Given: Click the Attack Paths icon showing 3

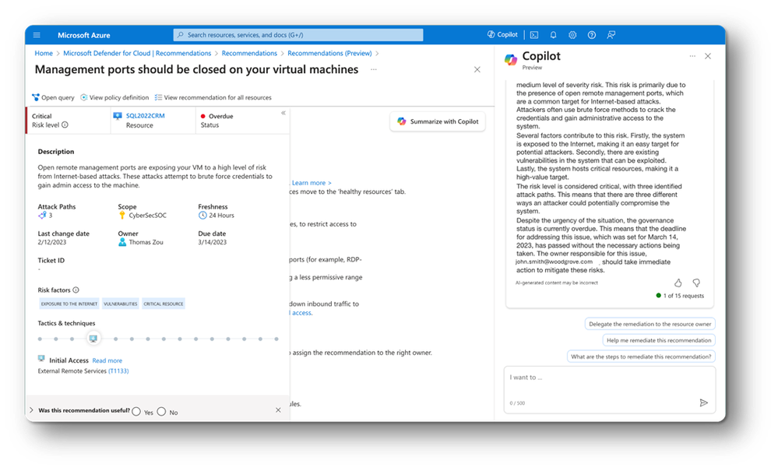Looking at the screenshot, I should pos(42,215).
